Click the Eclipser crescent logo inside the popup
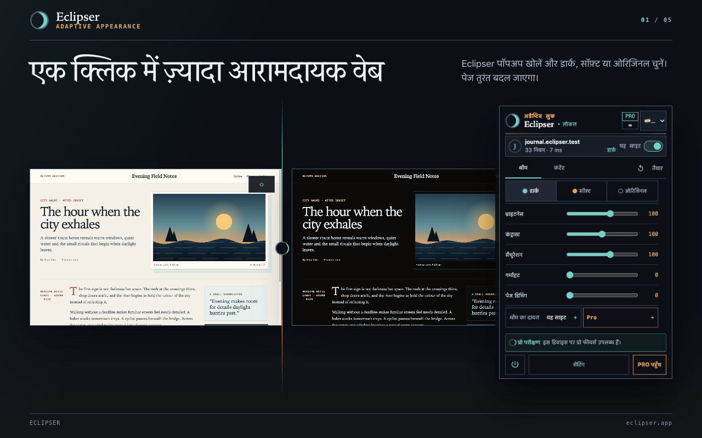Screen dimensions: 702x438 tap(513, 120)
